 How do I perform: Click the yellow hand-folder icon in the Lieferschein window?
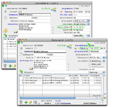click(6, 31)
